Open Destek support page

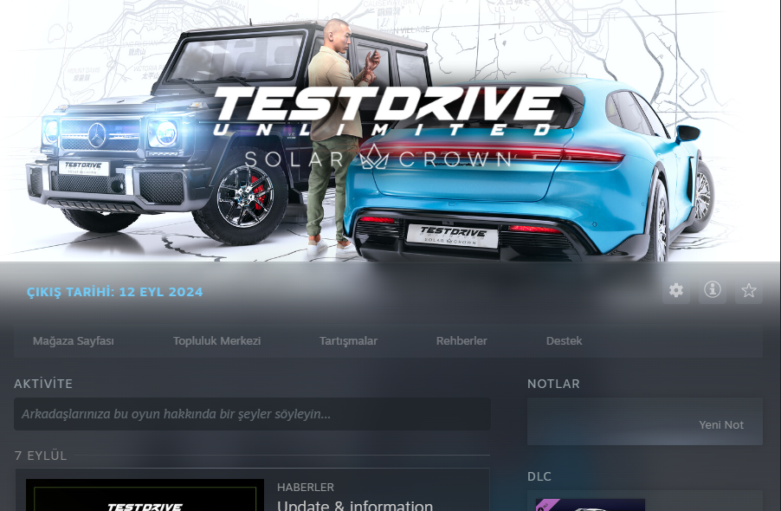[564, 341]
